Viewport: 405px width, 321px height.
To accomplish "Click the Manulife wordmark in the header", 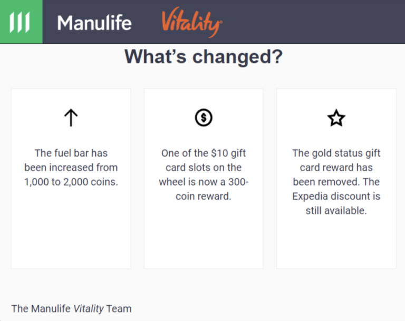I will [94, 23].
